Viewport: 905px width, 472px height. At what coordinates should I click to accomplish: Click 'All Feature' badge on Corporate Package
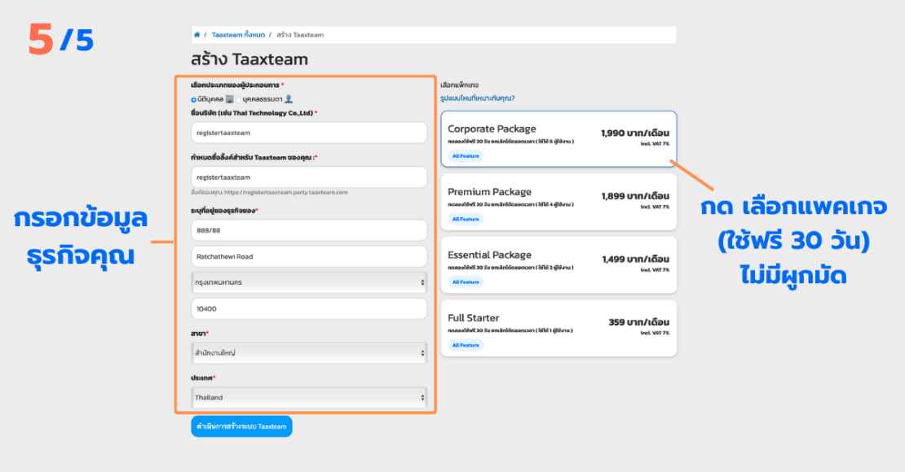[466, 155]
